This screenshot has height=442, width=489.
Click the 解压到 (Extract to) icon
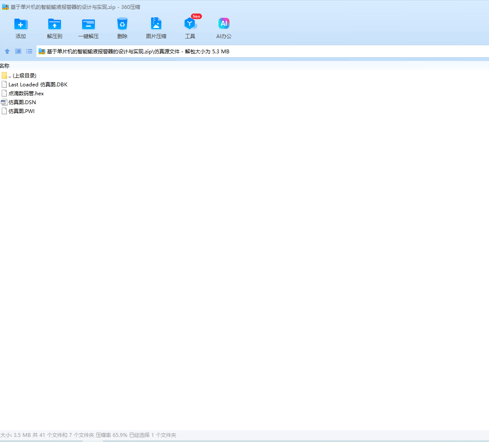coord(55,24)
